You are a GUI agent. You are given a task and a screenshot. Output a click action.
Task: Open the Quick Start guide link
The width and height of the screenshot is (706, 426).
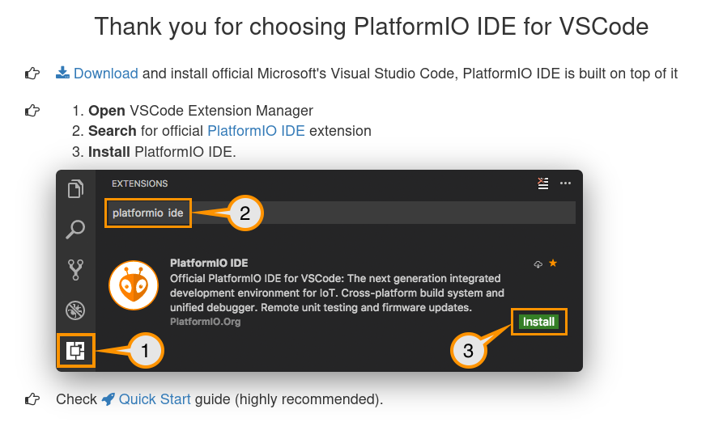click(155, 399)
